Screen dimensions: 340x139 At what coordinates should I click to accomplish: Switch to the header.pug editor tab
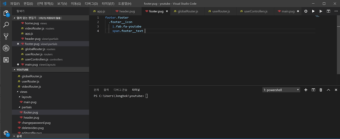coord(126,11)
